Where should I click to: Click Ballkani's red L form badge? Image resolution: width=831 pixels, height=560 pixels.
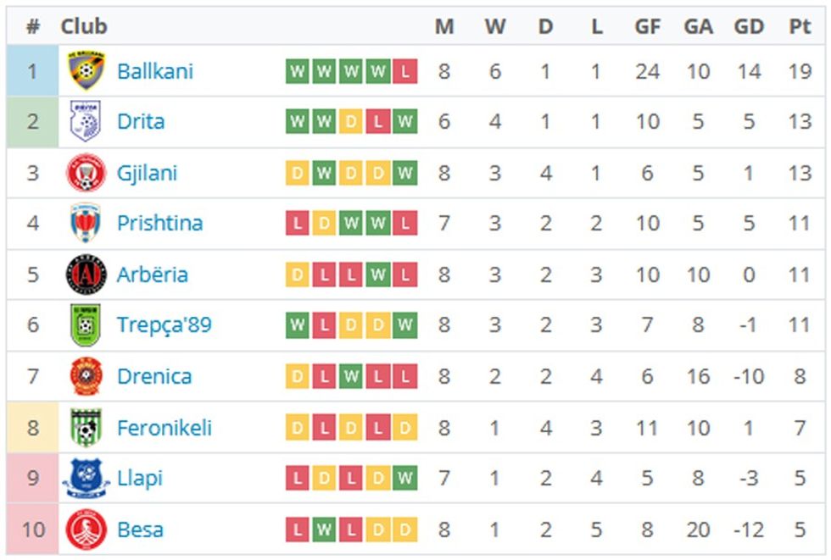point(405,71)
